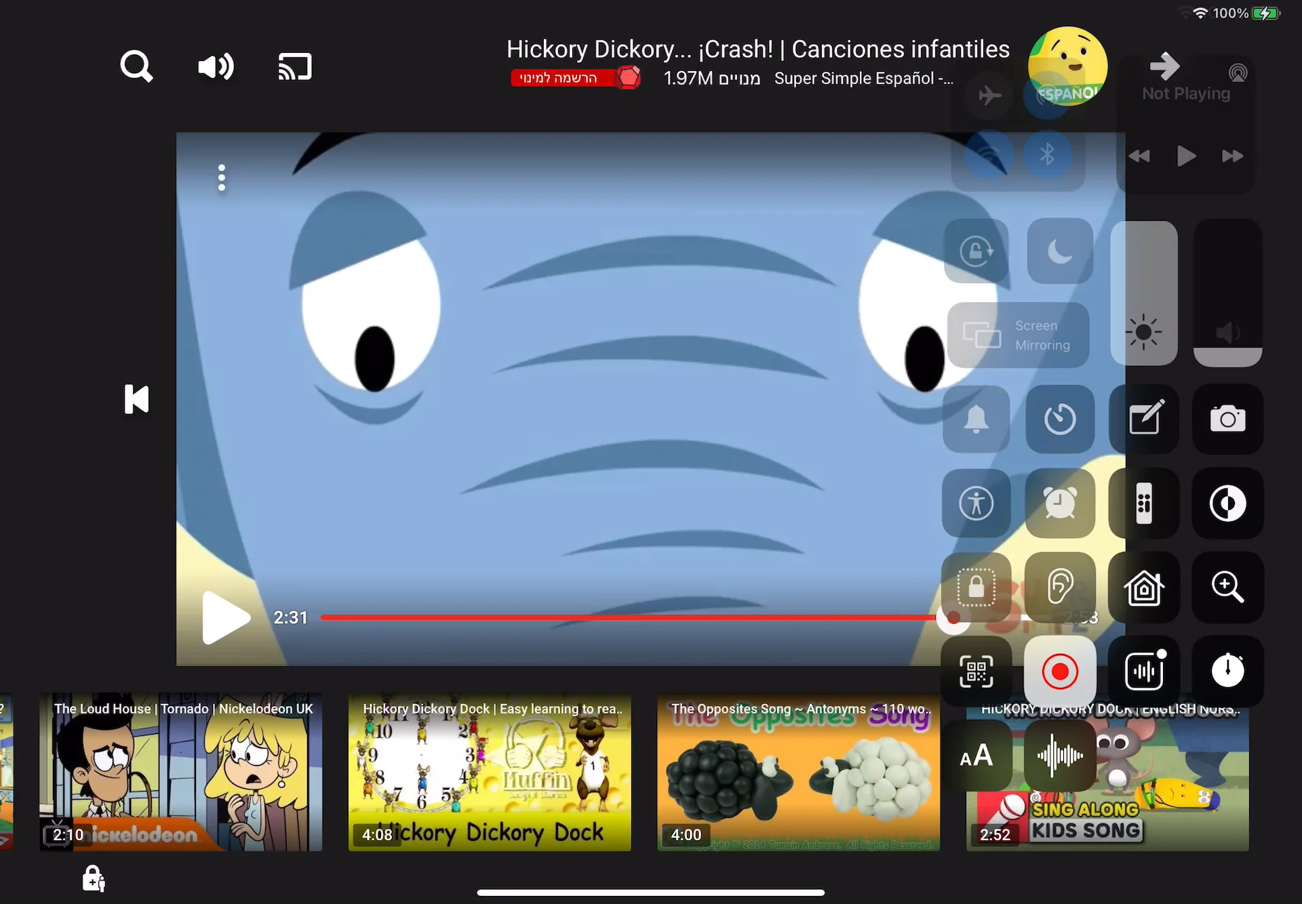Open The Opposites Song video thumbnail
The width and height of the screenshot is (1302, 904).
(797, 773)
